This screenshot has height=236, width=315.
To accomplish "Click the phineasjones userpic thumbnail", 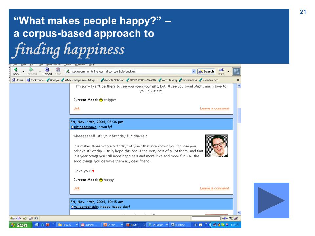I will click(x=217, y=146).
